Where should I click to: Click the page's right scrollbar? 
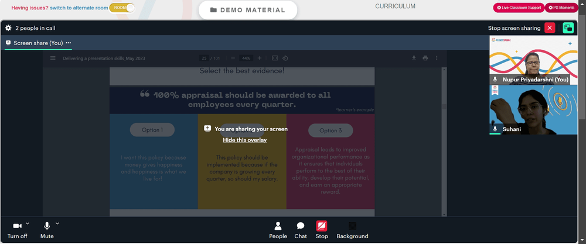pos(582,122)
